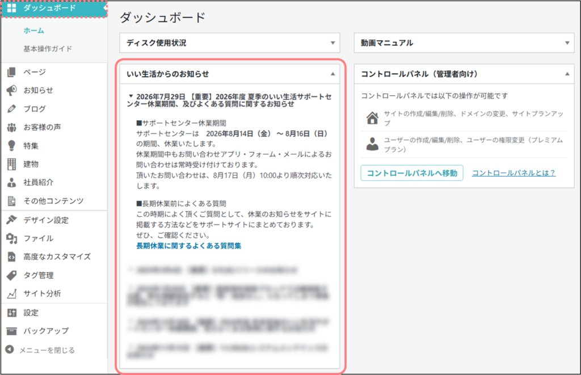Click the デザイン設定 hammer icon
Screen dimensions: 581x375
[11, 220]
